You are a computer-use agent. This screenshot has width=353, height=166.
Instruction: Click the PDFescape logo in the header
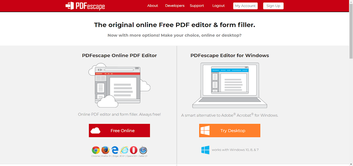(85, 6)
